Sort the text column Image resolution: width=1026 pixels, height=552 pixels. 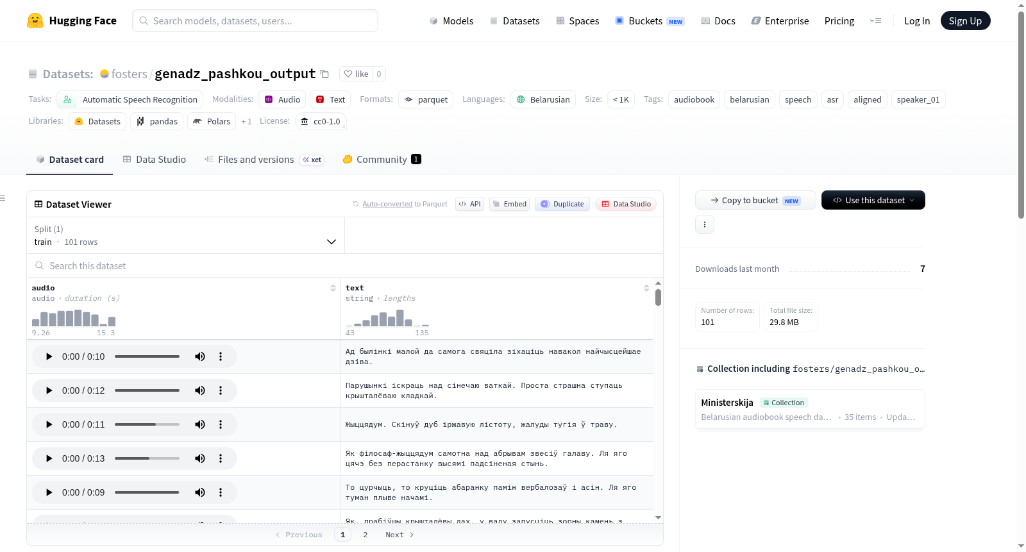click(x=646, y=288)
